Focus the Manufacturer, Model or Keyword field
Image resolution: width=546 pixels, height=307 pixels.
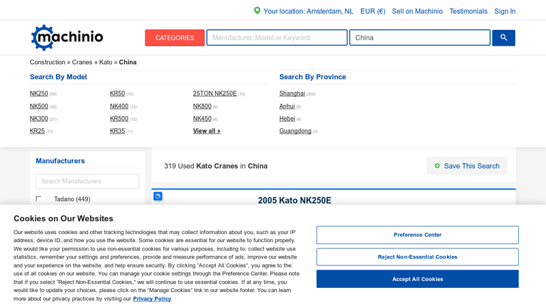click(x=277, y=38)
